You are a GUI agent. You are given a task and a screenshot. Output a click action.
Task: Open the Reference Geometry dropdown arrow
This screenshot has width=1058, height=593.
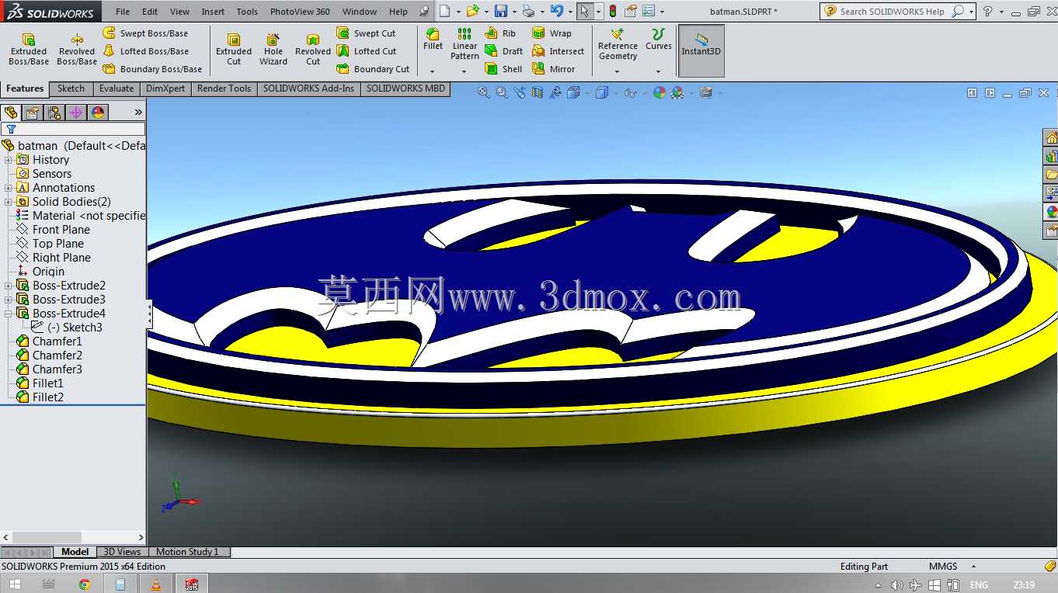pos(618,71)
